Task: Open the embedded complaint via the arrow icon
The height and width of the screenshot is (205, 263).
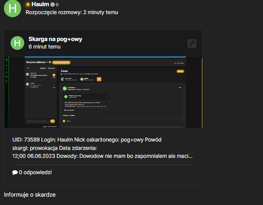Action: pyautogui.click(x=192, y=44)
